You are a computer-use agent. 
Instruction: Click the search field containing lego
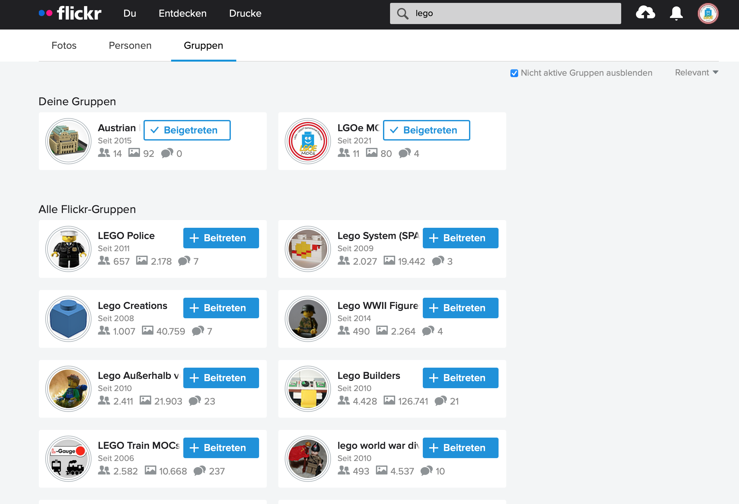tap(506, 13)
